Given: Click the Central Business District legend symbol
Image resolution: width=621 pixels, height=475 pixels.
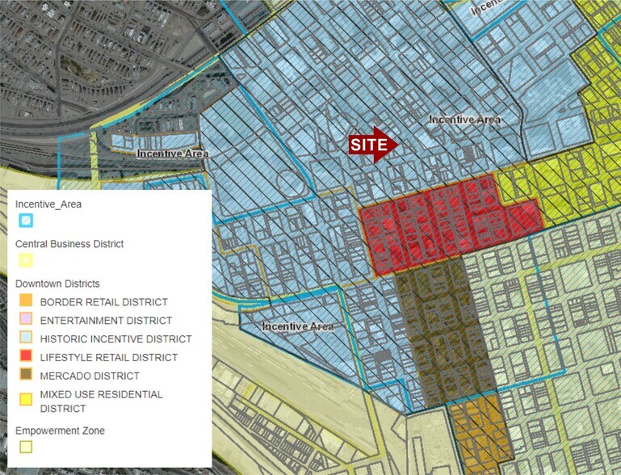Looking at the screenshot, I should pyautogui.click(x=26, y=260).
